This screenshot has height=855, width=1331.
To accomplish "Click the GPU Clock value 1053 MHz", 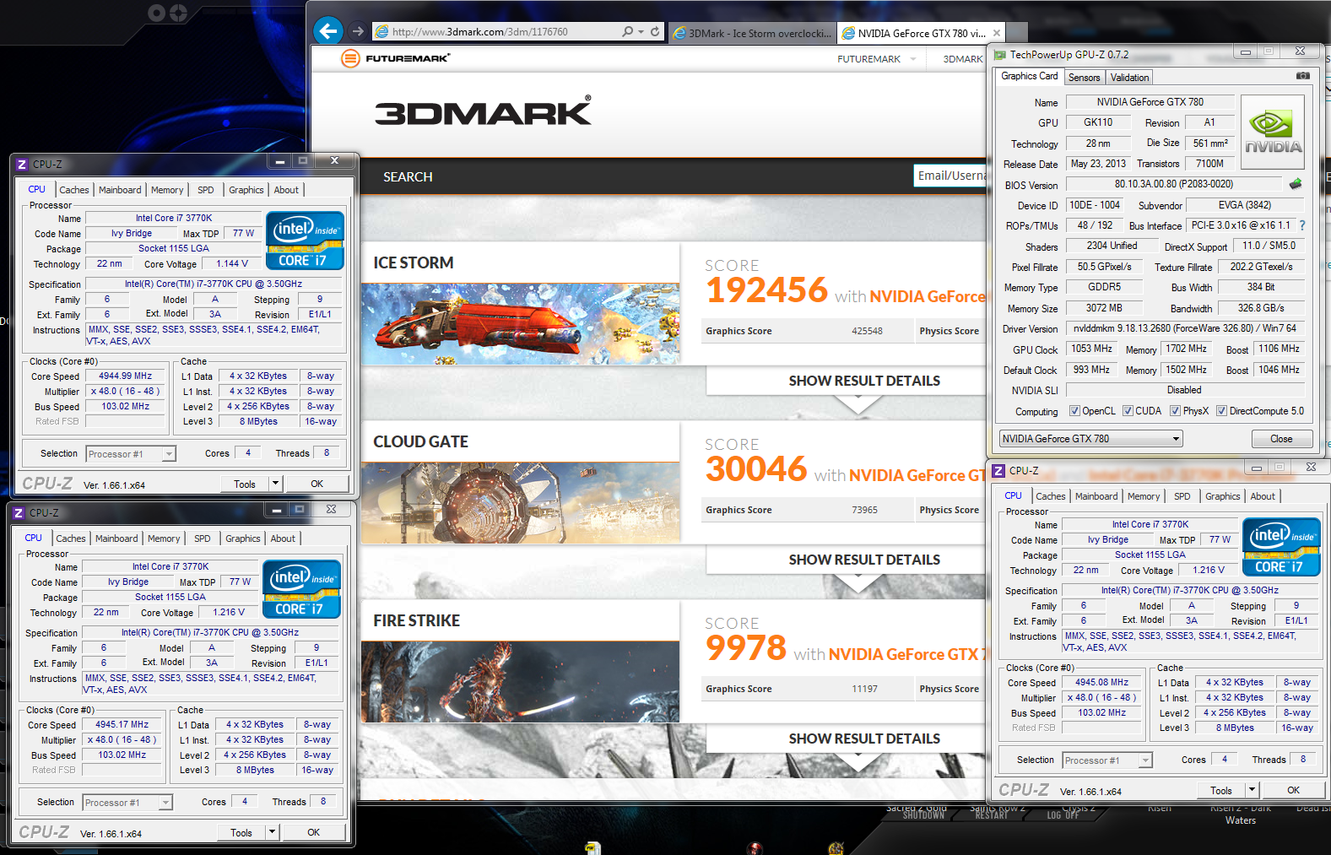I will click(x=1091, y=349).
